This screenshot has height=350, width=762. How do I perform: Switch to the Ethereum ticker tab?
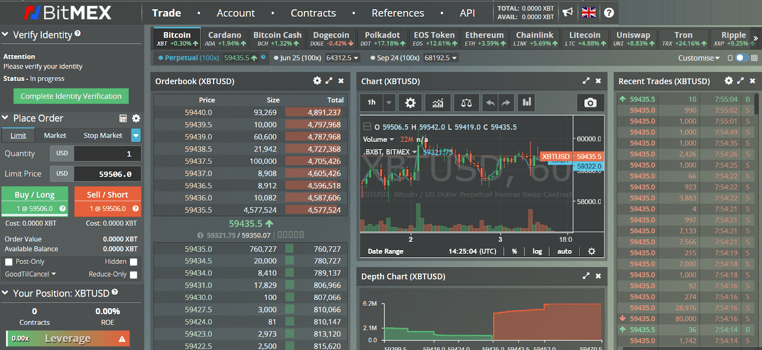click(484, 39)
